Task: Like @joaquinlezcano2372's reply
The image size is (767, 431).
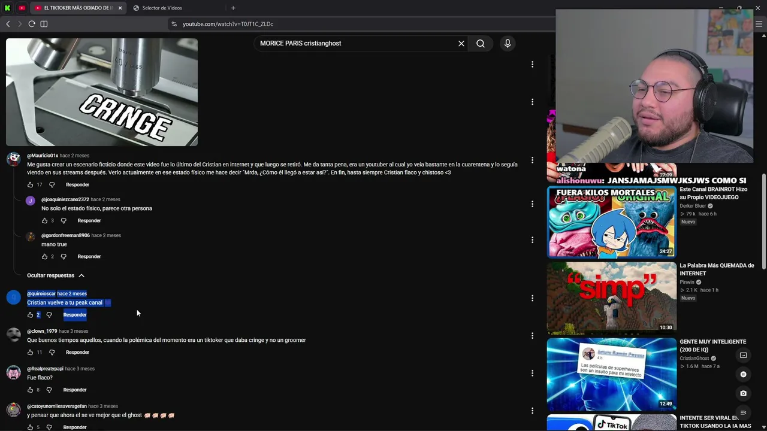Action: click(x=44, y=221)
